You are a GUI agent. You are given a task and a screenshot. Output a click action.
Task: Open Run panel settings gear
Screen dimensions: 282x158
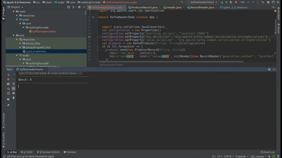[269, 69]
